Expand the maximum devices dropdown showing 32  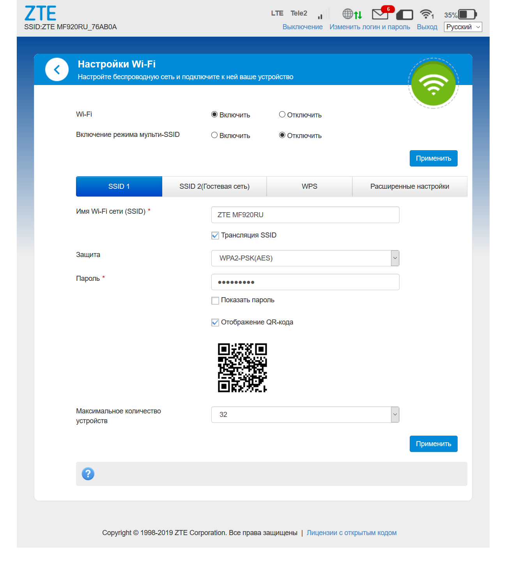305,415
